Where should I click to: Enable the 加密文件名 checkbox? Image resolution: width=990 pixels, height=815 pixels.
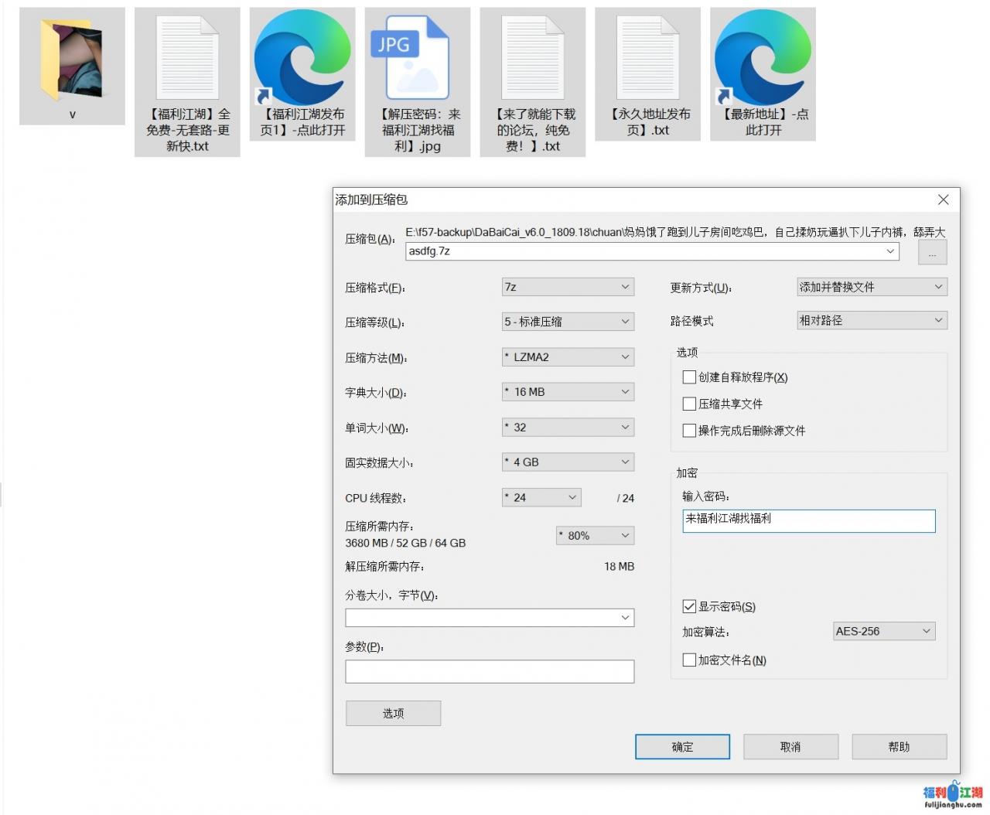click(689, 660)
